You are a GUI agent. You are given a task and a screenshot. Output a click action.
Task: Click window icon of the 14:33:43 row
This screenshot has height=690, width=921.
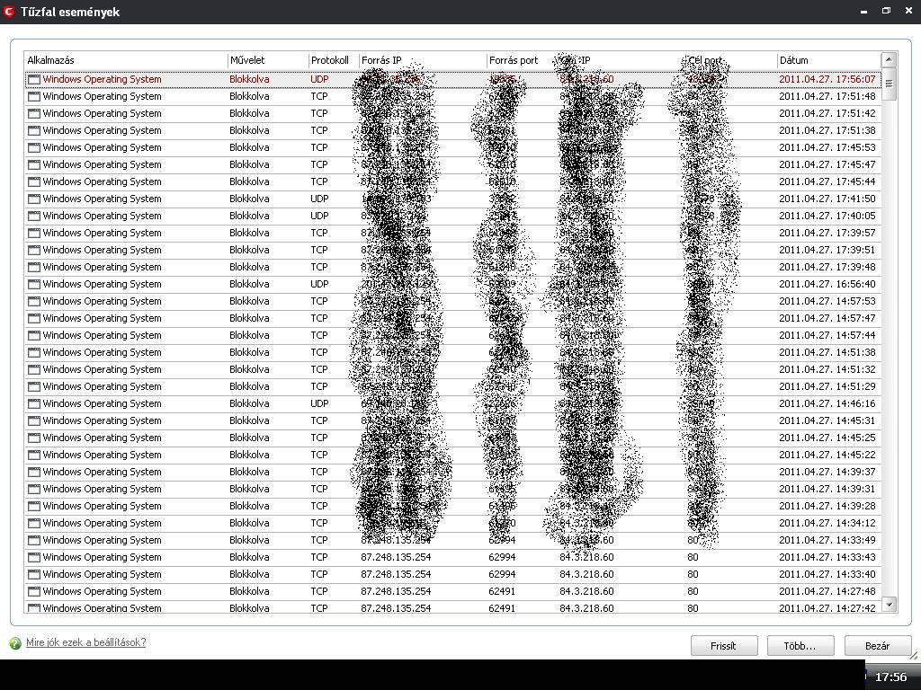[34, 557]
